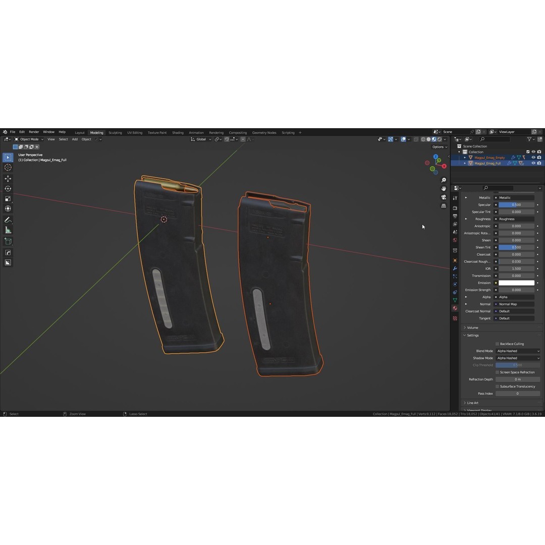This screenshot has width=545, height=545.
Task: Open the File menu
Action: 13,132
